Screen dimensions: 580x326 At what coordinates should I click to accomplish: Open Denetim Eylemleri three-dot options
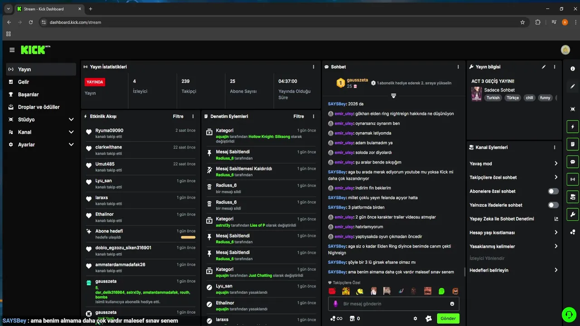pos(314,116)
